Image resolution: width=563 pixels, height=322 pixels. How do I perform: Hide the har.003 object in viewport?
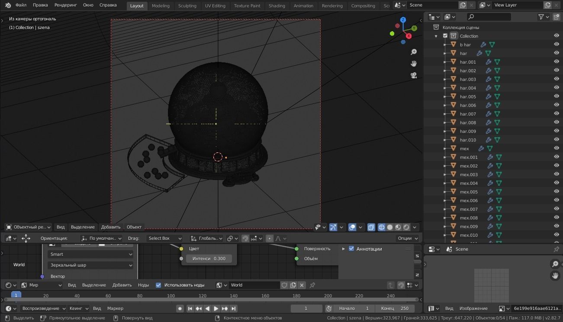click(557, 79)
